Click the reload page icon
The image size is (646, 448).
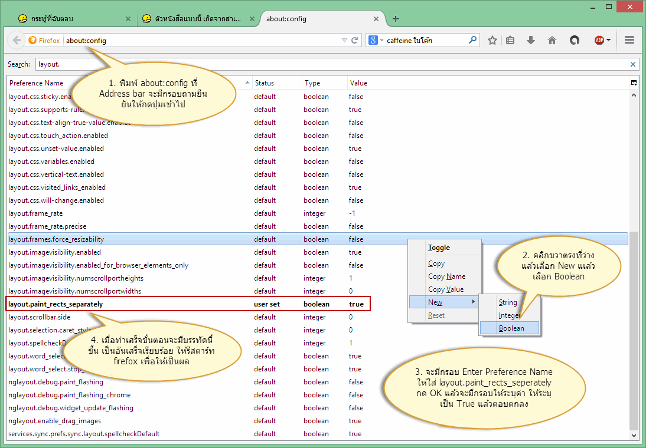tap(355, 41)
